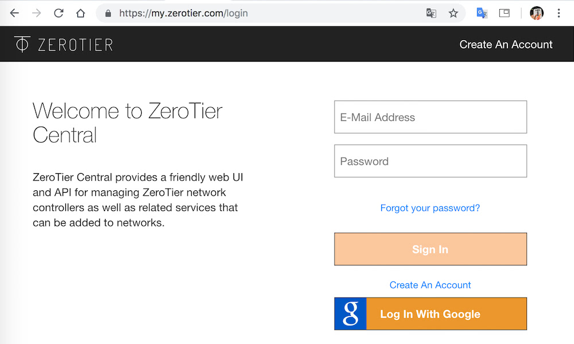The height and width of the screenshot is (344, 574).
Task: Click the lock icon in the address bar
Action: pos(108,14)
